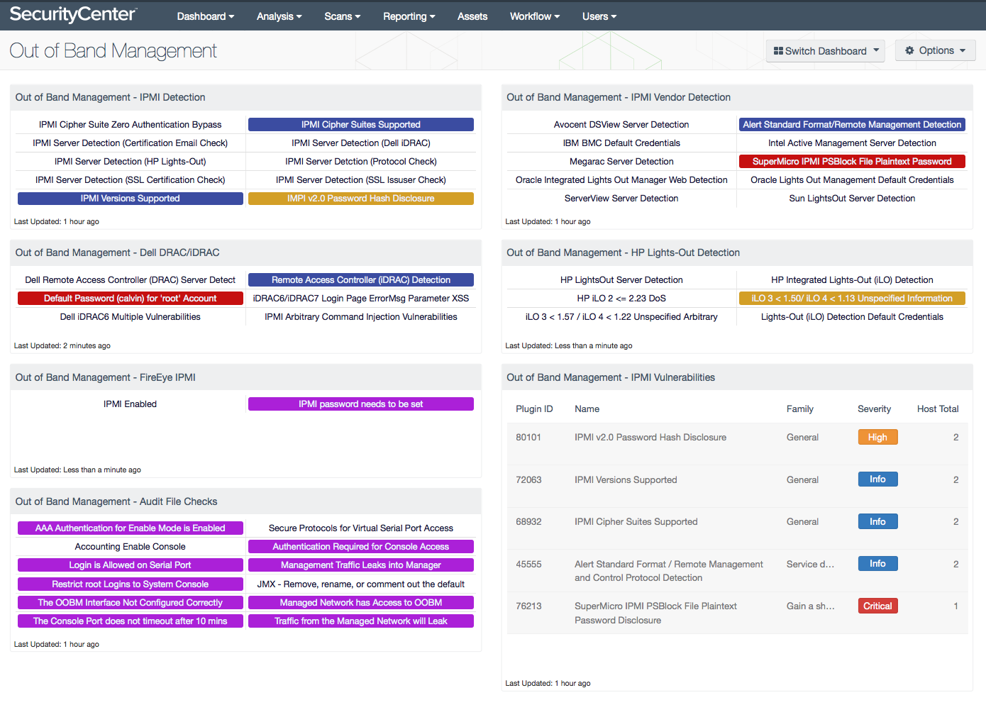Viewport: 986px width, 705px height.
Task: Open Managed Network has Access to OOBM
Action: 361,603
